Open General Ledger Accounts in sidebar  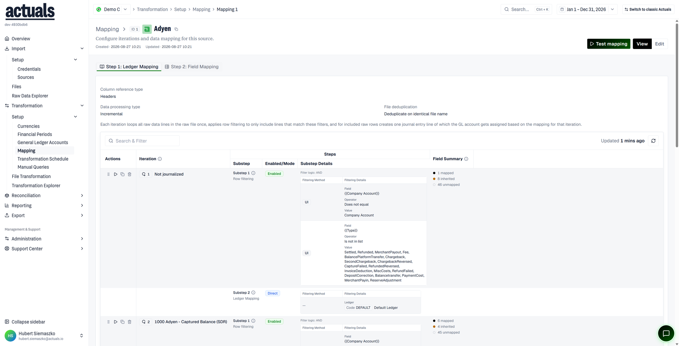point(43,143)
